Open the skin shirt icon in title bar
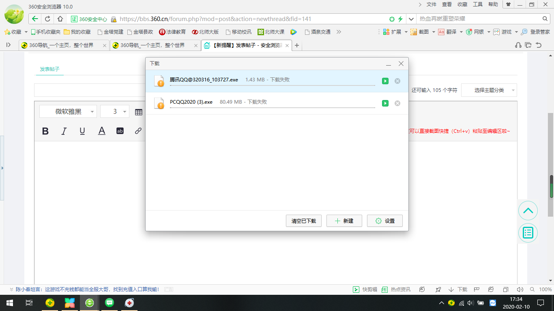 click(x=508, y=4)
